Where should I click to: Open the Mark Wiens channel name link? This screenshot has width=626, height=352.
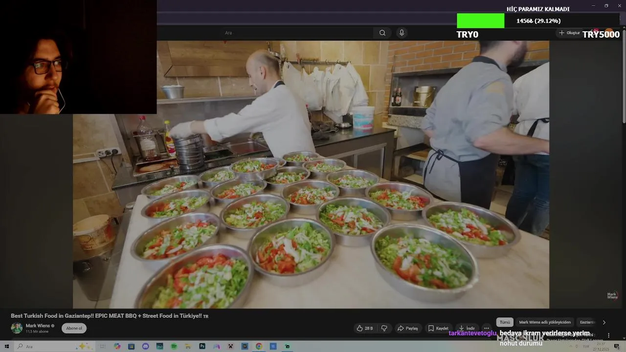coord(38,326)
